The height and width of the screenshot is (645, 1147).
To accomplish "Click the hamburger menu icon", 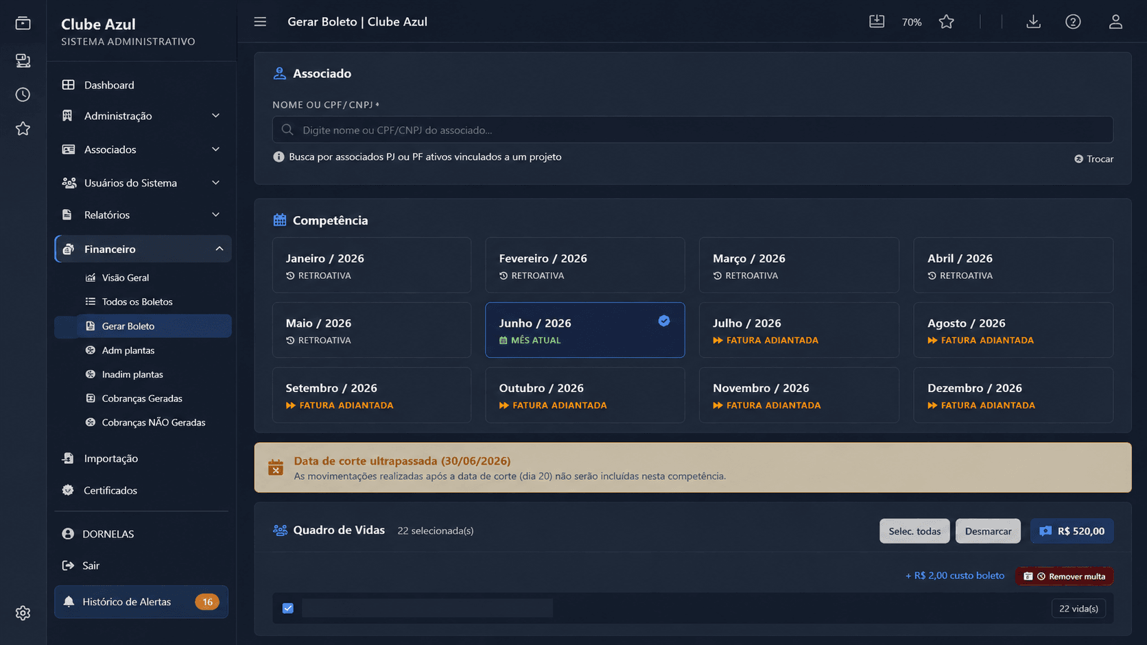I will coord(260,22).
